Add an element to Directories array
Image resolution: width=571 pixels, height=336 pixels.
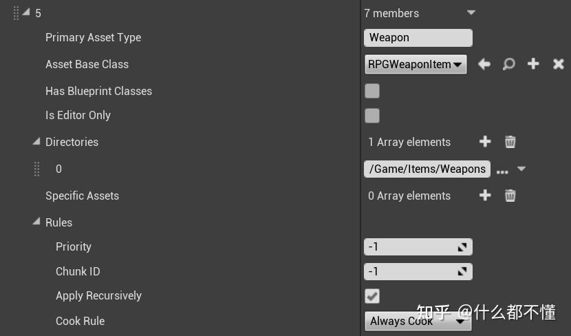click(485, 142)
